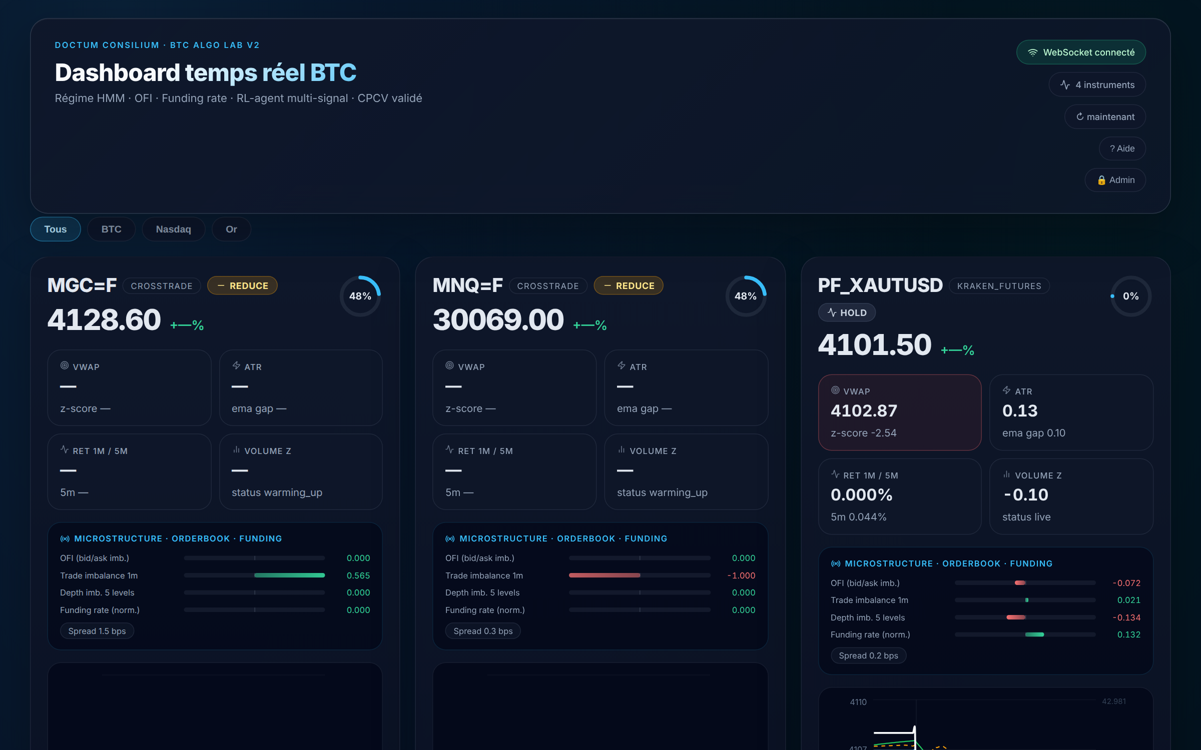Click the 48% confidence gauge on MNQ=F

tap(746, 296)
